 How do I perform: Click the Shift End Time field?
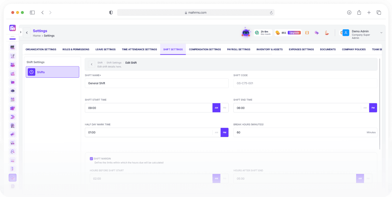pos(297,108)
